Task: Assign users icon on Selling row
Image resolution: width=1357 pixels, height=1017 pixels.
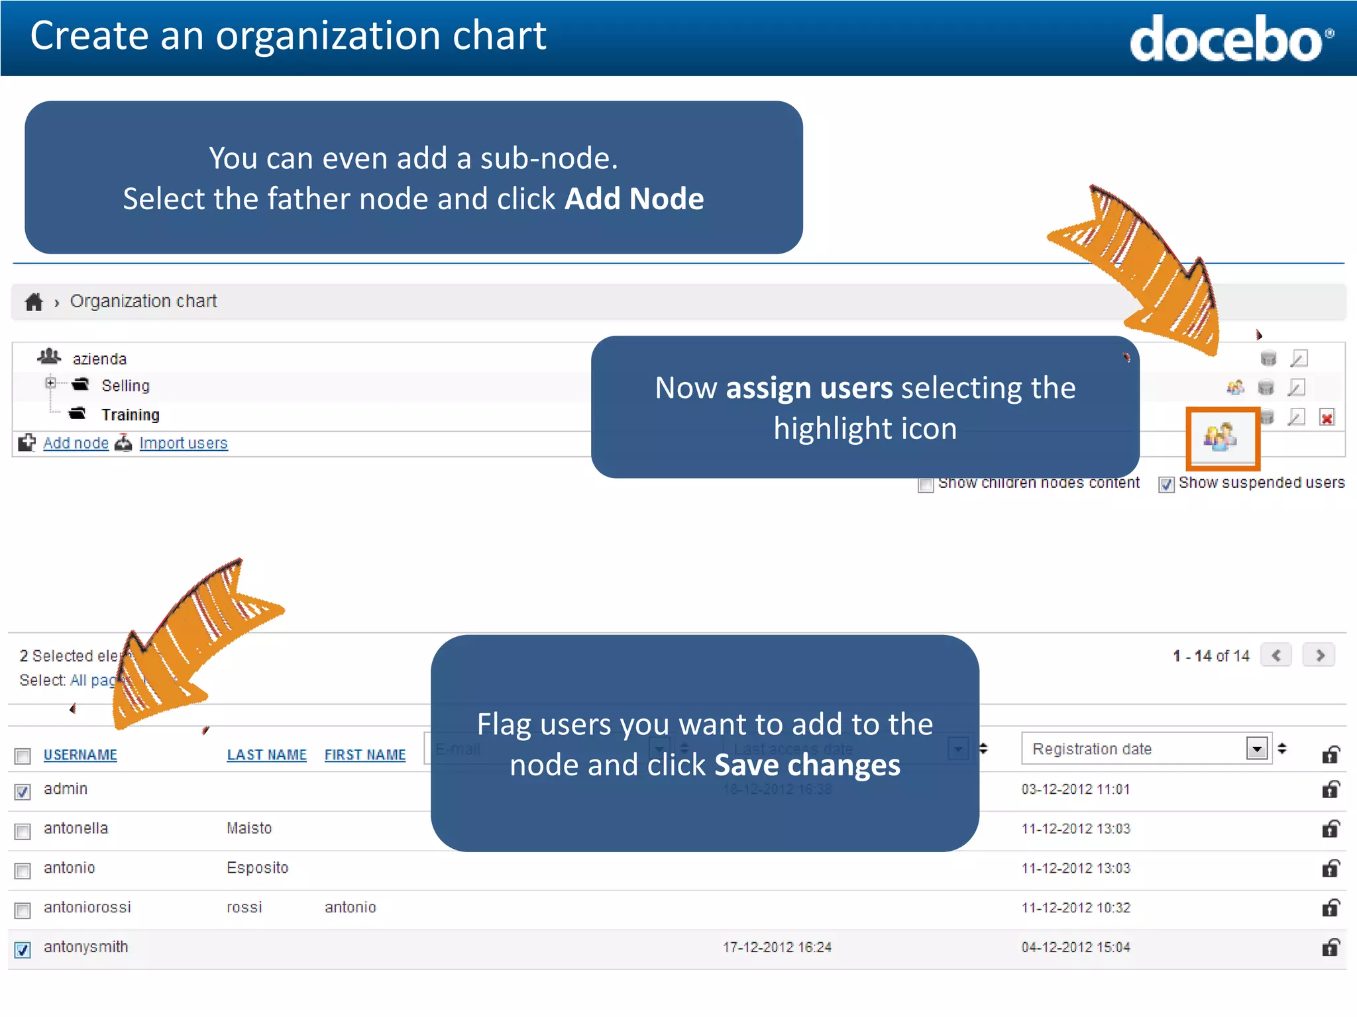Action: (x=1236, y=387)
